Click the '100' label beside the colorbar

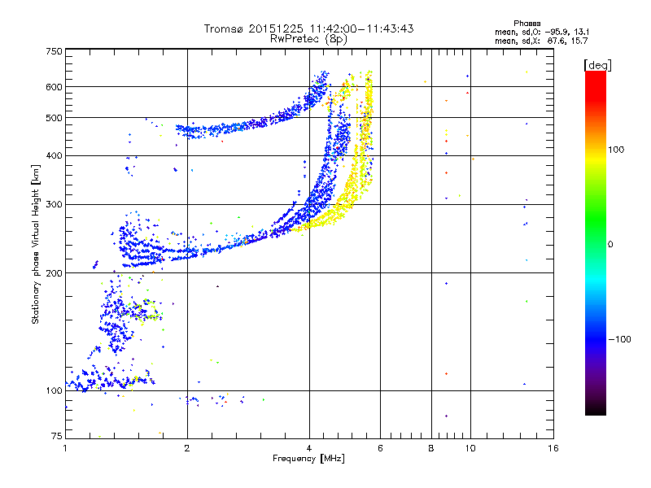(616, 150)
